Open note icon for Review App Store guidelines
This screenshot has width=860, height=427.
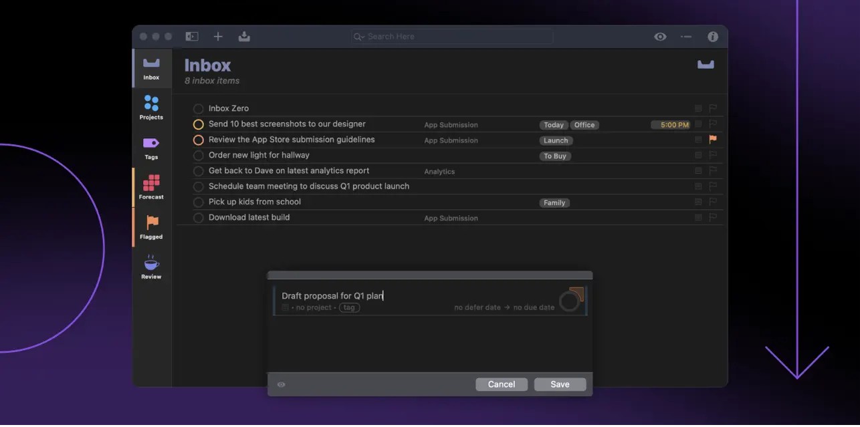[698, 140]
